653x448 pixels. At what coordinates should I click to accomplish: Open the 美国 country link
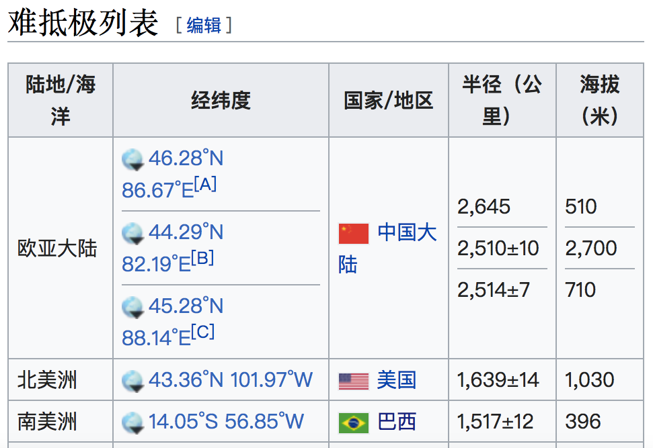coord(396,380)
